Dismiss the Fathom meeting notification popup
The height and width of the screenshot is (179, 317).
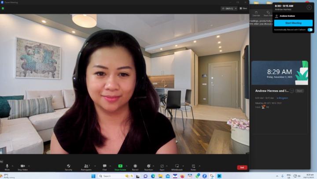coord(309,7)
